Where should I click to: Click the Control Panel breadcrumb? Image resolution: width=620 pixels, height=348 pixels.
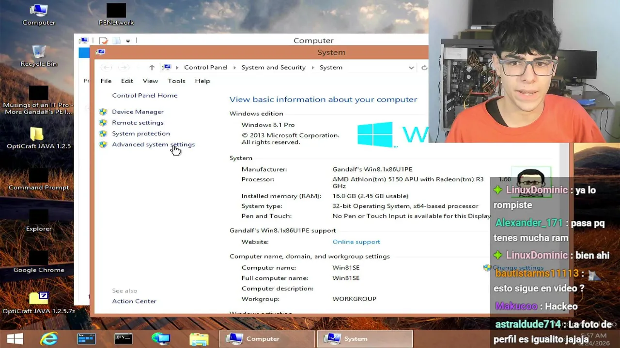pos(206,68)
